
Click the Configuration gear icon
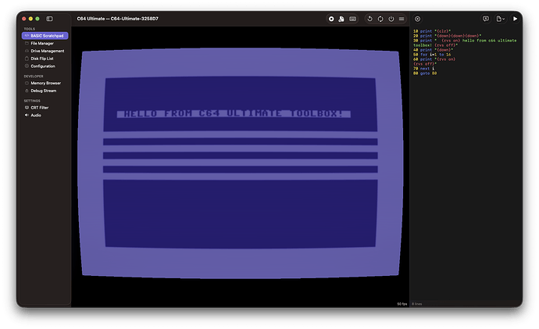(x=27, y=66)
